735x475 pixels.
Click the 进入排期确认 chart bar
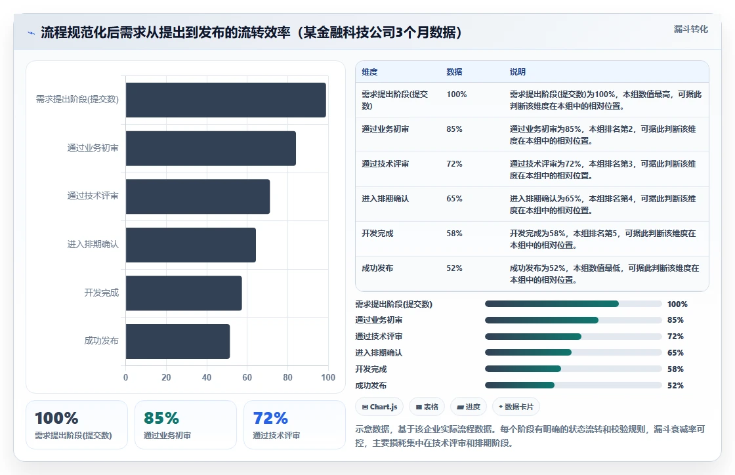tap(191, 245)
